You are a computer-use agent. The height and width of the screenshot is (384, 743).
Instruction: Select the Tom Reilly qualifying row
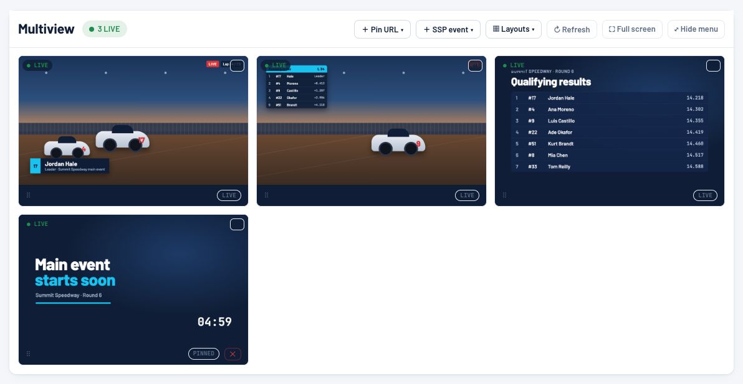(x=610, y=166)
